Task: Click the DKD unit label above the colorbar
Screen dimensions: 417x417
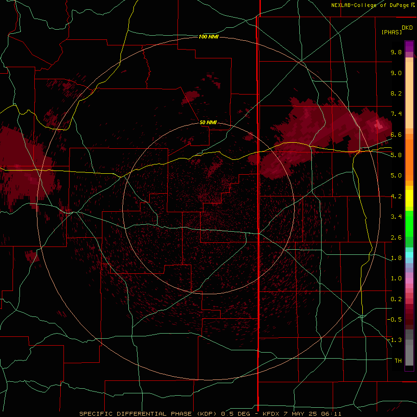Action: pyautogui.click(x=407, y=28)
